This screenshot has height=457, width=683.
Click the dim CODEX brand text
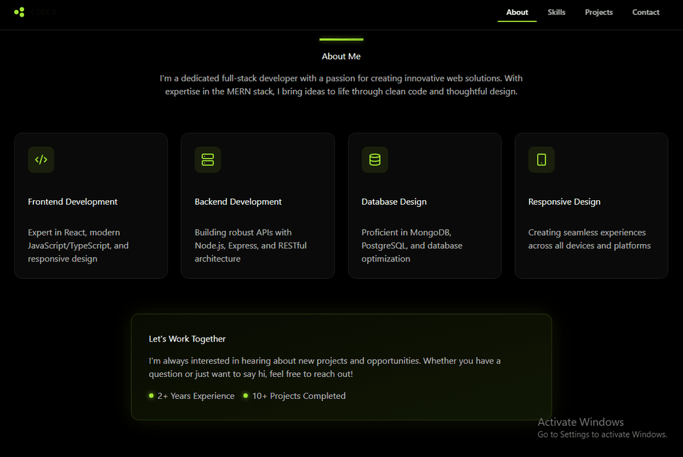point(44,12)
